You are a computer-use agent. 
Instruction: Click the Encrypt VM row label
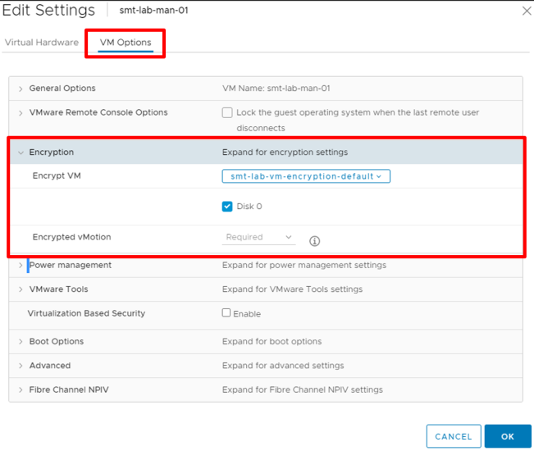point(57,176)
